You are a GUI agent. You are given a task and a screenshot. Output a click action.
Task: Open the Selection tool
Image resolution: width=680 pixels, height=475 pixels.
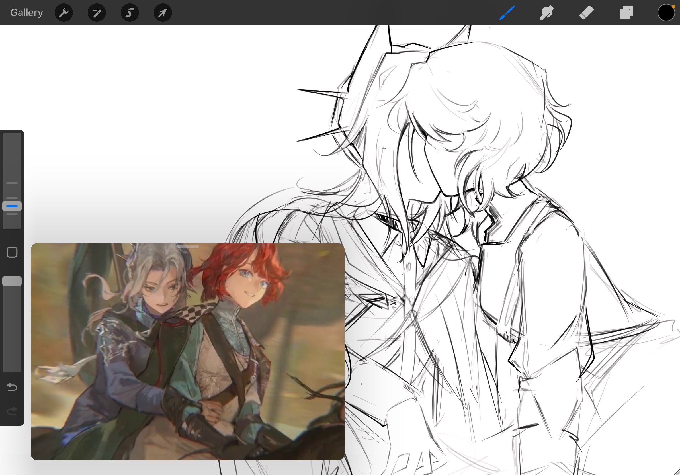[130, 13]
